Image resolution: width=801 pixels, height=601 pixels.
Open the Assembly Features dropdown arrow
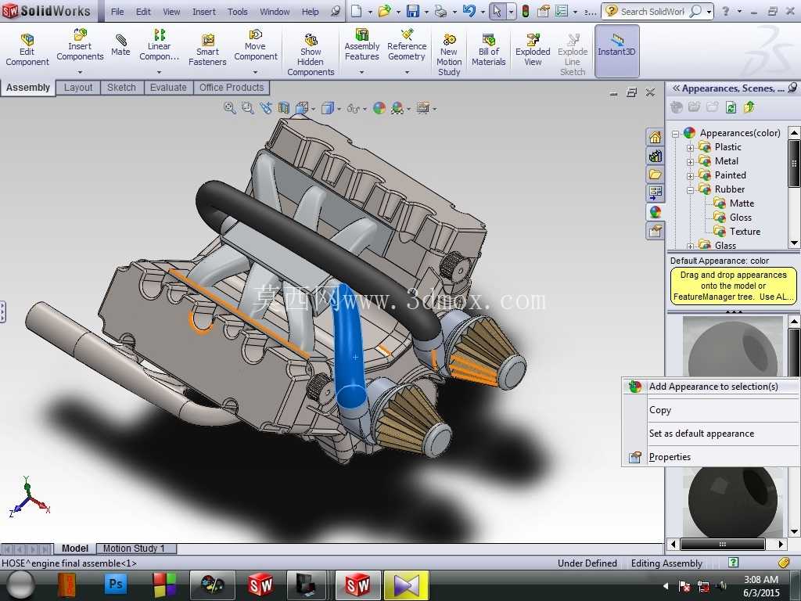(x=361, y=72)
